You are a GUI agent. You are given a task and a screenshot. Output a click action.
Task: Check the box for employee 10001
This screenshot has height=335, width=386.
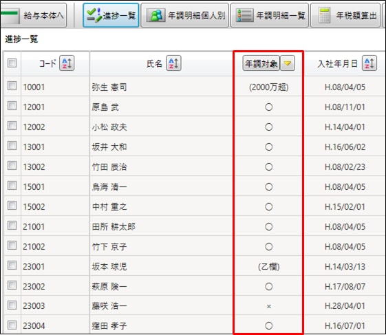point(12,86)
